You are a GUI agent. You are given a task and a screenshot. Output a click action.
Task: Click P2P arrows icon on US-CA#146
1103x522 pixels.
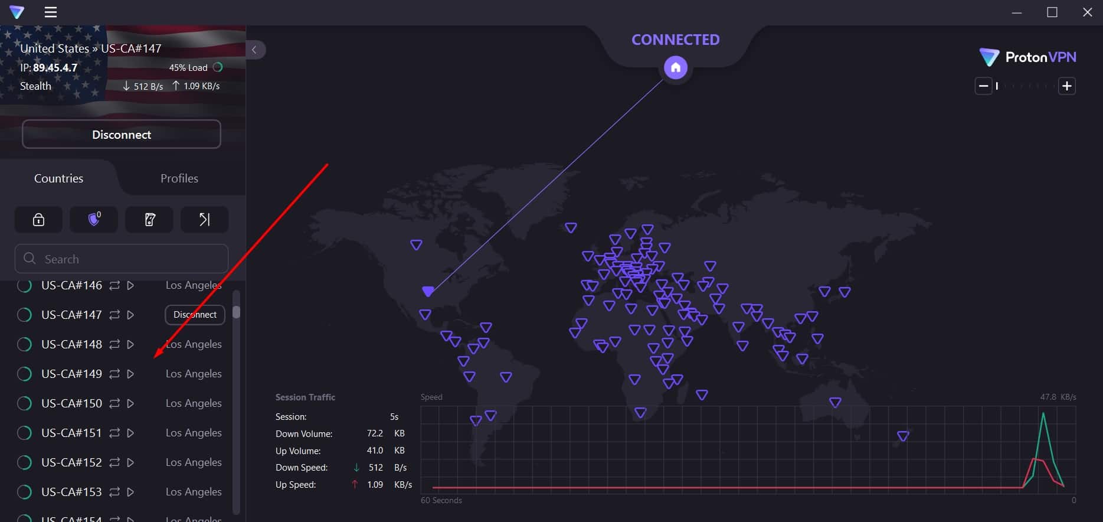coord(114,285)
